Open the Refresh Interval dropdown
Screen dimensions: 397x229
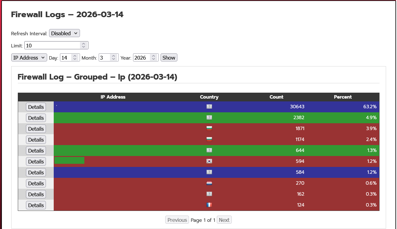pos(64,33)
